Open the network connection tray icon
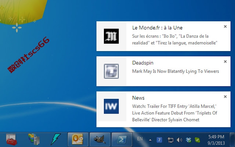The width and height of the screenshot is (235, 147). coord(170,140)
